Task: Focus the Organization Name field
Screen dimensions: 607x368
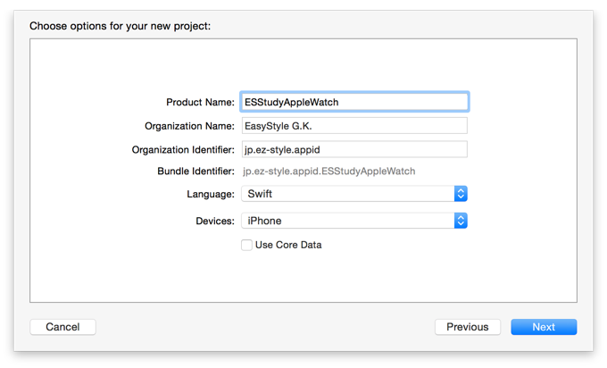Action: click(354, 126)
